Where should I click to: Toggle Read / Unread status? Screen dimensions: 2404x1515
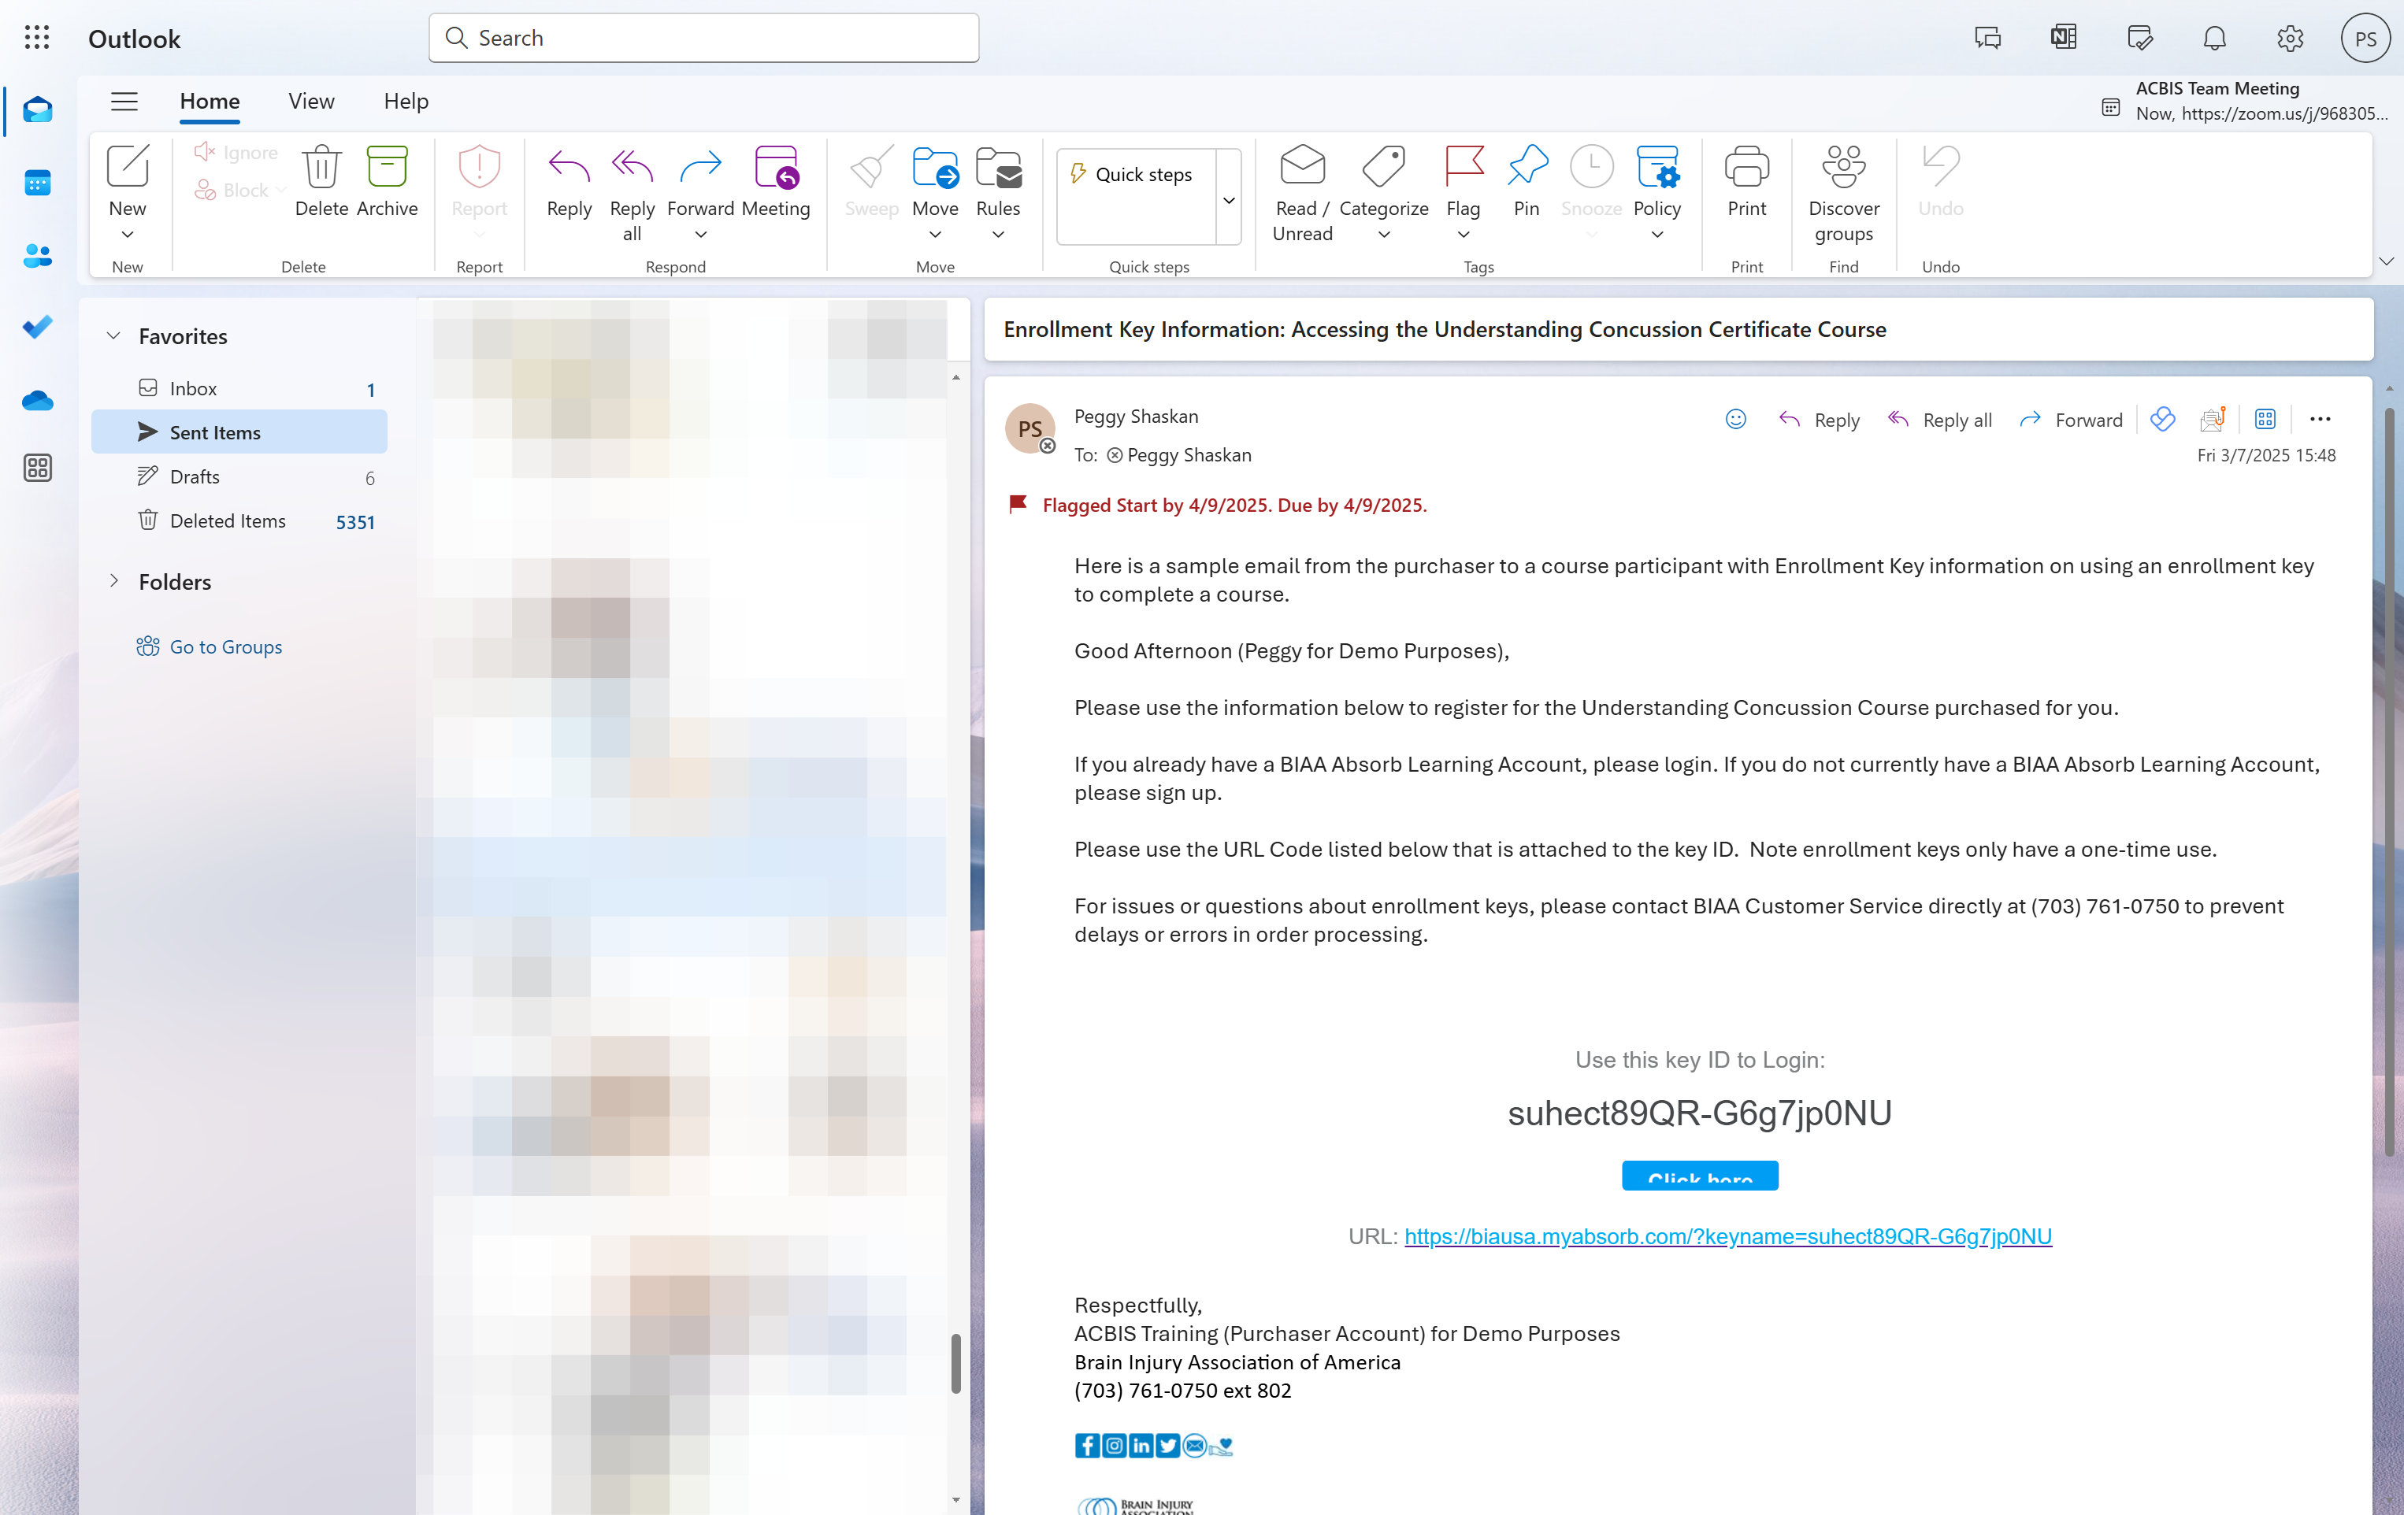pos(1302,194)
